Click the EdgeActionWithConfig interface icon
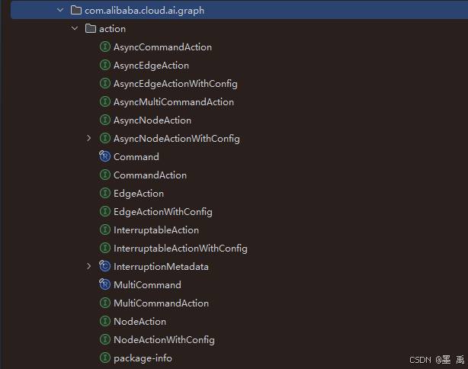This screenshot has width=468, height=369. point(105,211)
